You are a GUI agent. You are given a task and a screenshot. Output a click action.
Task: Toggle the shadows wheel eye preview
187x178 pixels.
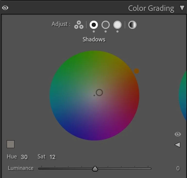point(178,134)
